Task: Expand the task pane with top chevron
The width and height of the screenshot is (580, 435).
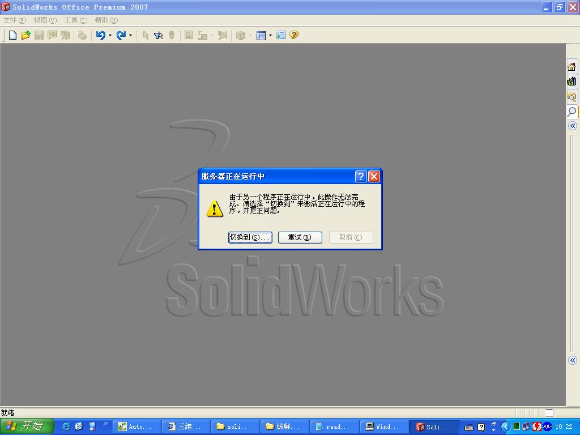Action: click(573, 126)
